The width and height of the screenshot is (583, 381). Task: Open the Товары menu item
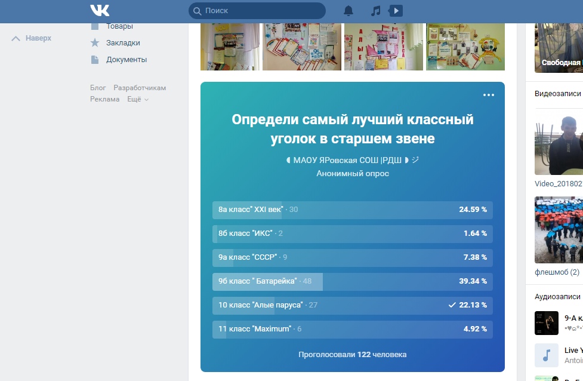tap(119, 26)
